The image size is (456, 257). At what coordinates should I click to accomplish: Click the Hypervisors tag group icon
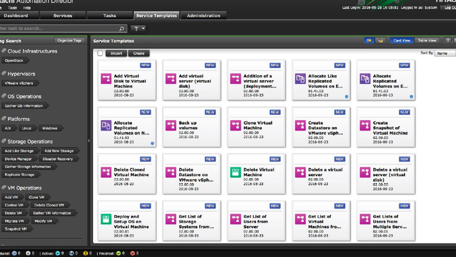click(x=4, y=73)
